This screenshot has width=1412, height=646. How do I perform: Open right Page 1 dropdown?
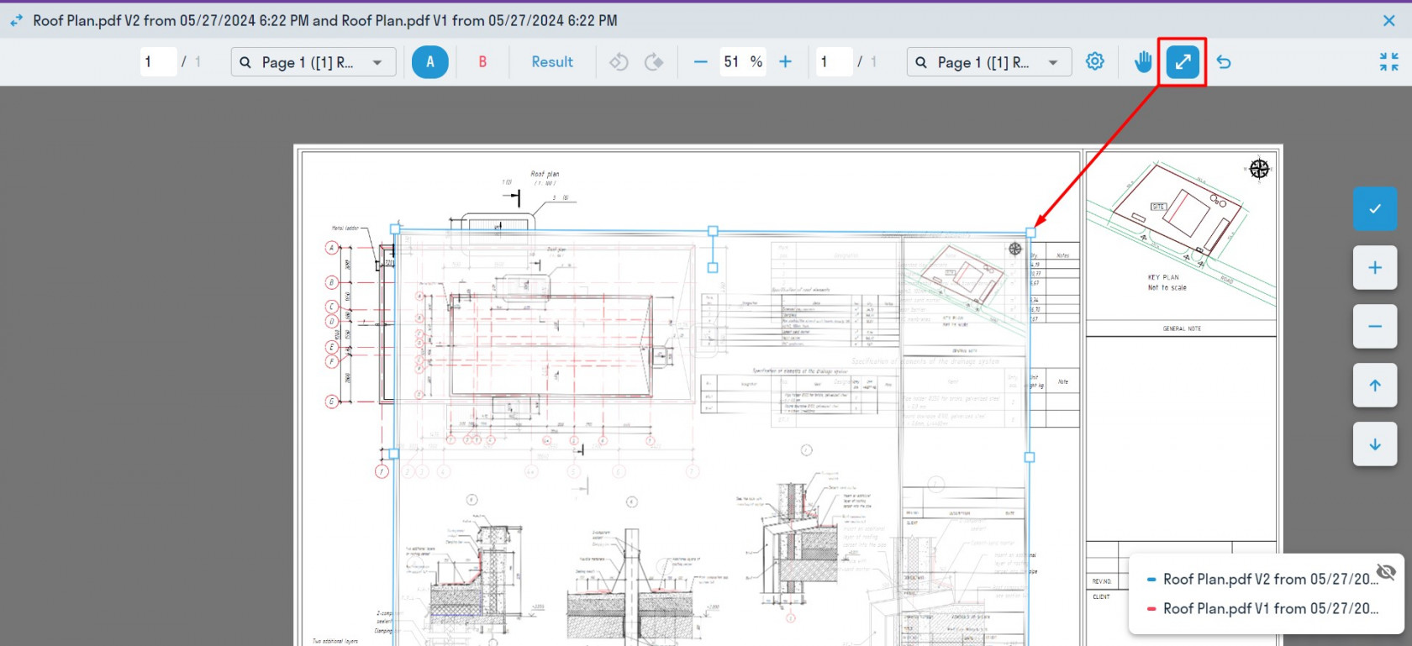tap(989, 61)
